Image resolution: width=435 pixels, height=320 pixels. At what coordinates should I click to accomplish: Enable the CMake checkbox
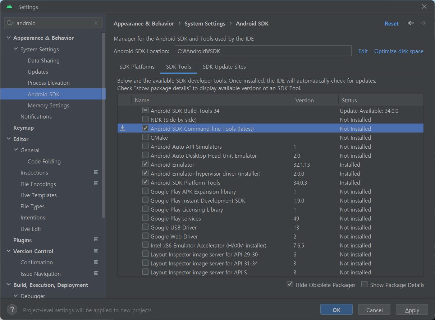tap(145, 137)
